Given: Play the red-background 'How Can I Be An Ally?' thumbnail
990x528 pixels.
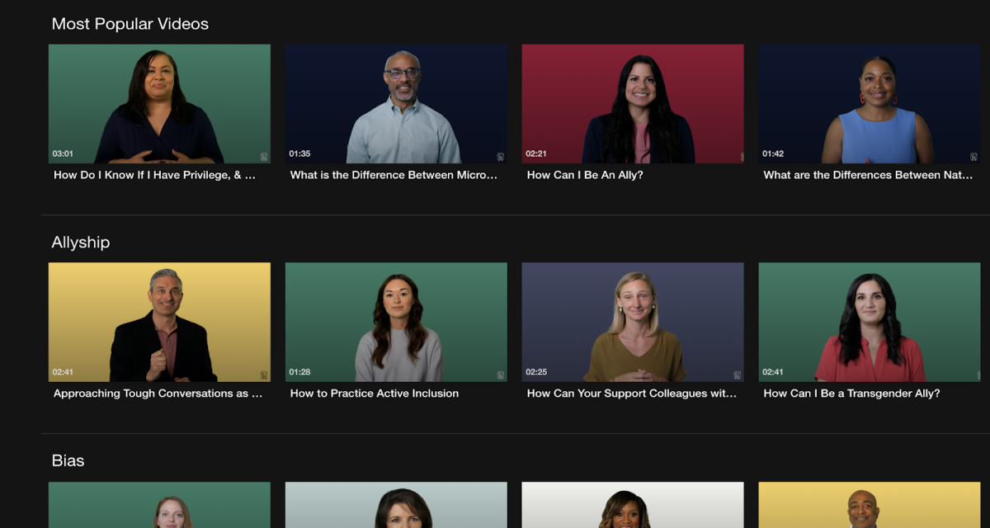Looking at the screenshot, I should pyautogui.click(x=632, y=103).
